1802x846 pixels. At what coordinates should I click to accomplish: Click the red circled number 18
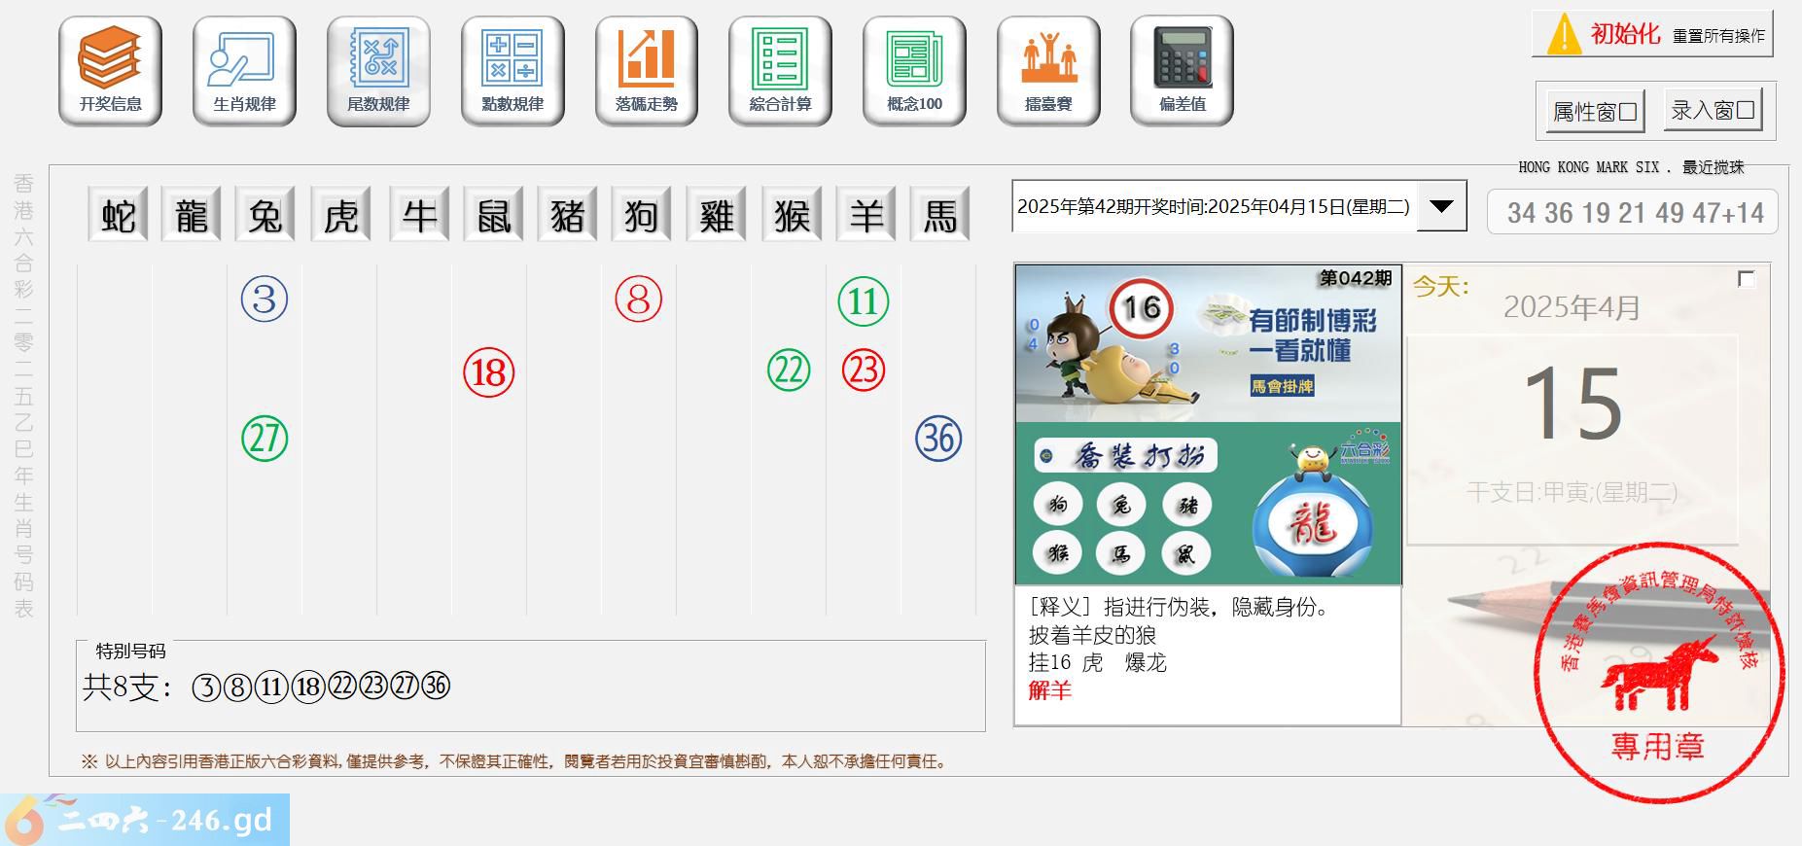click(x=488, y=372)
